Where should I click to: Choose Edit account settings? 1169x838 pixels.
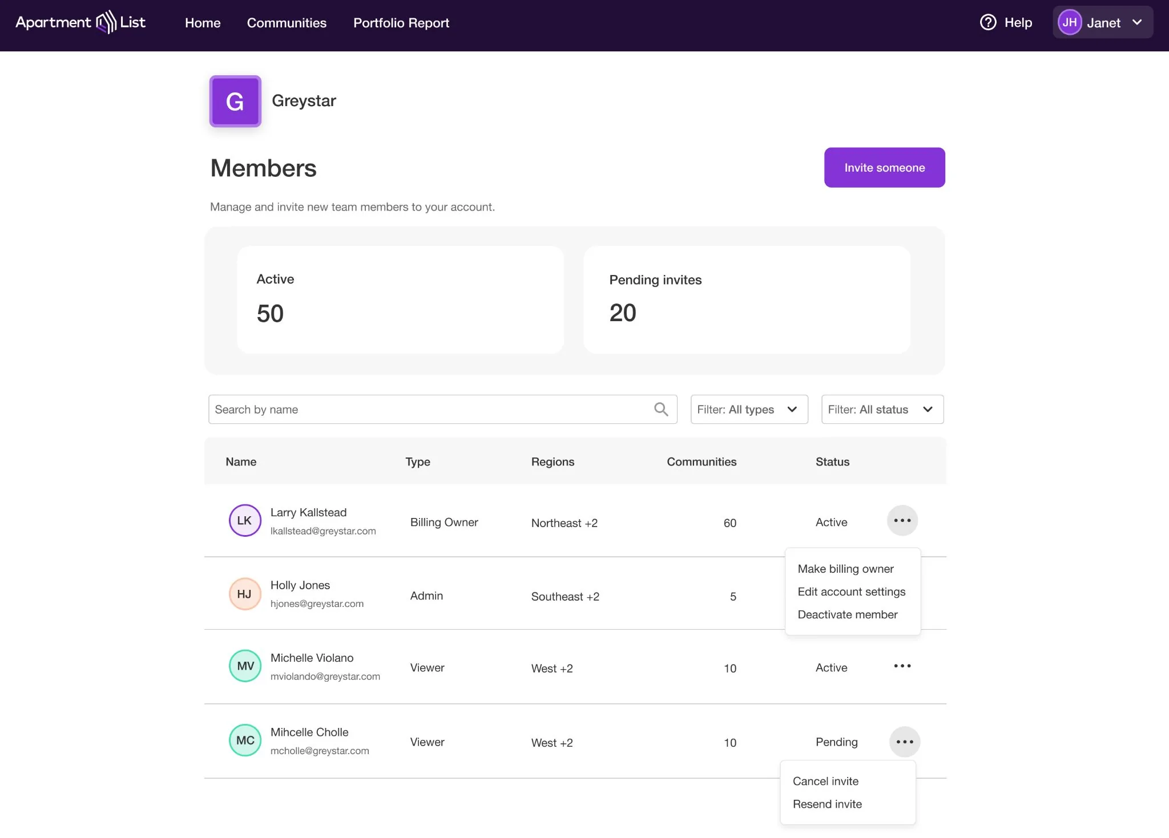pos(851,592)
